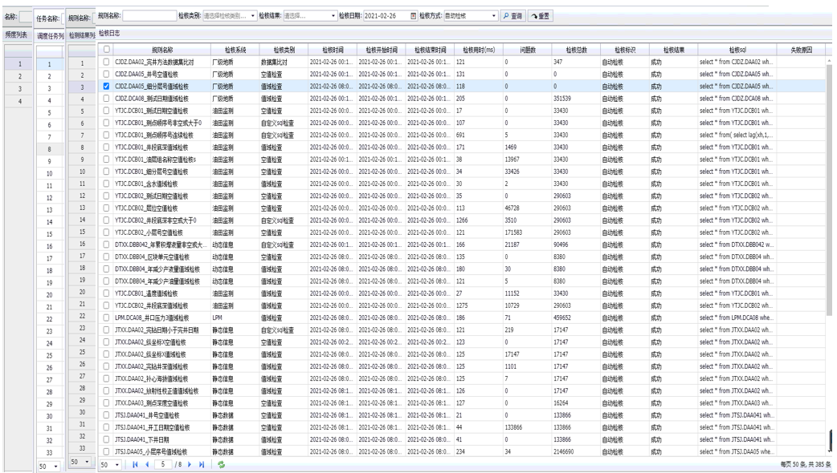Select the 频度列表 tab
Viewport: 837px width, 473px height.
(x=17, y=34)
